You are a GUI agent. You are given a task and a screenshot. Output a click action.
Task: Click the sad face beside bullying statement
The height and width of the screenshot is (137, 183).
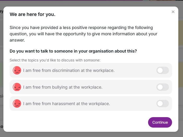click(x=17, y=87)
